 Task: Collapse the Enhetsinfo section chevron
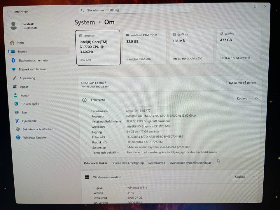256,98
